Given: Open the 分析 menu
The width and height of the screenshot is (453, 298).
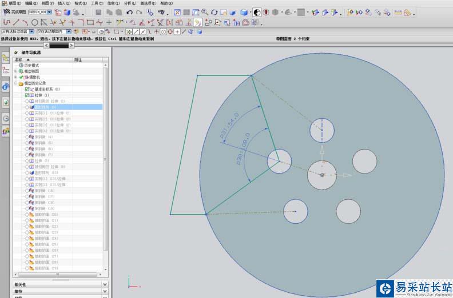Looking at the screenshot, I should tap(129, 3).
